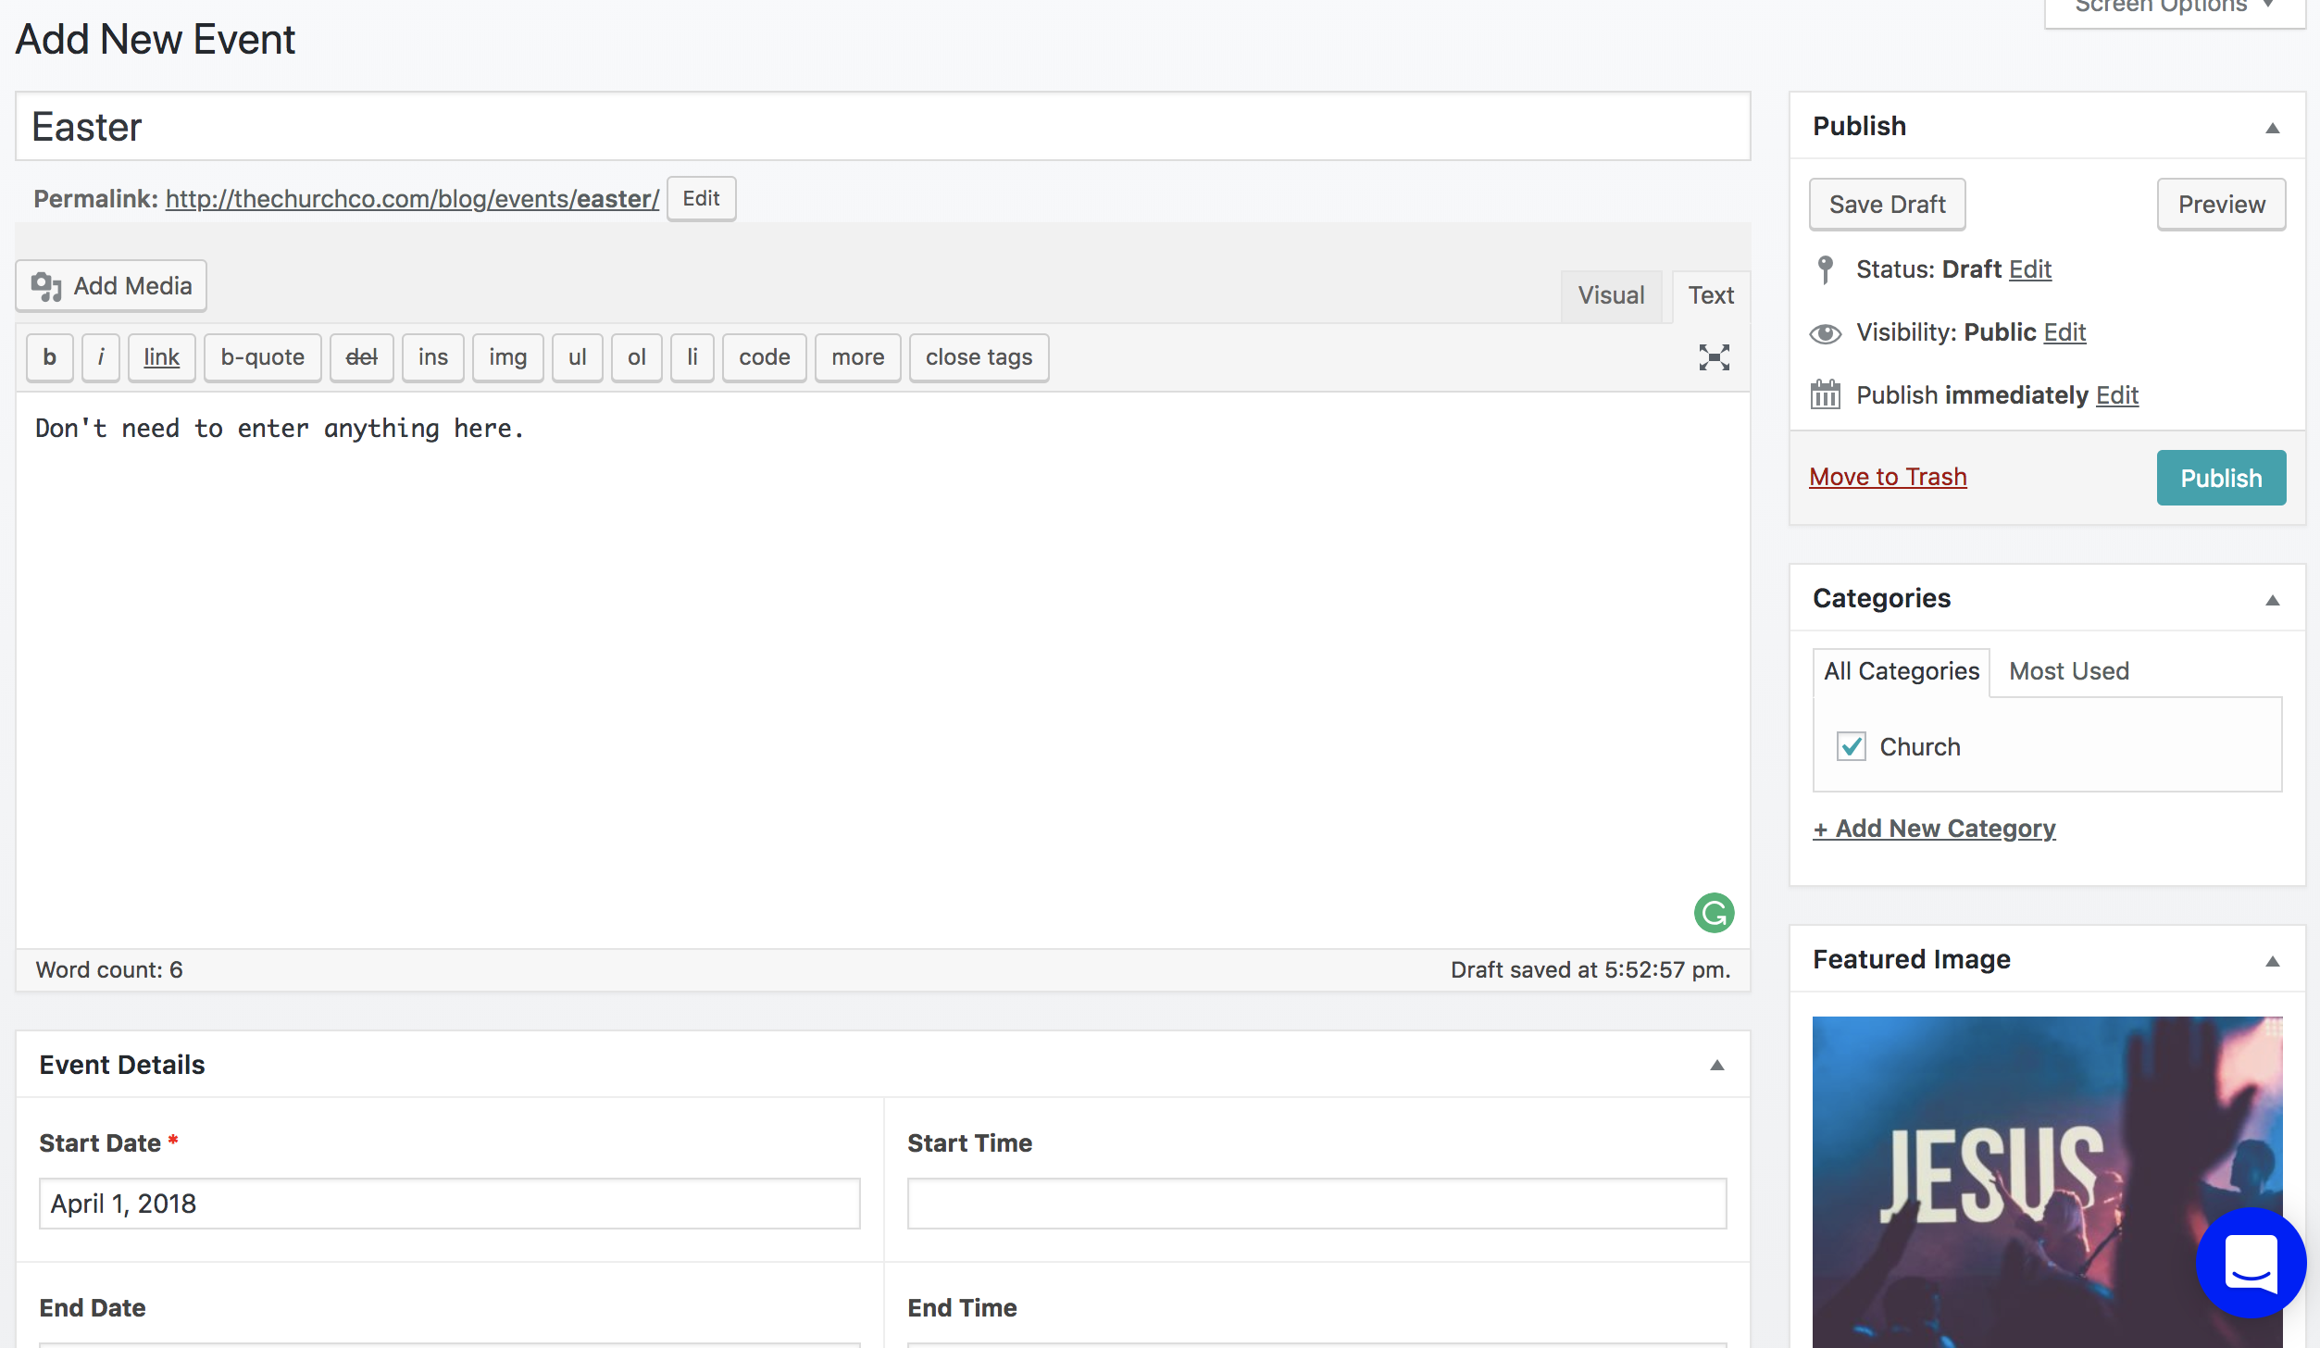Click the b-quote toolbar button
Viewport: 2320px width, 1348px height.
coord(262,357)
